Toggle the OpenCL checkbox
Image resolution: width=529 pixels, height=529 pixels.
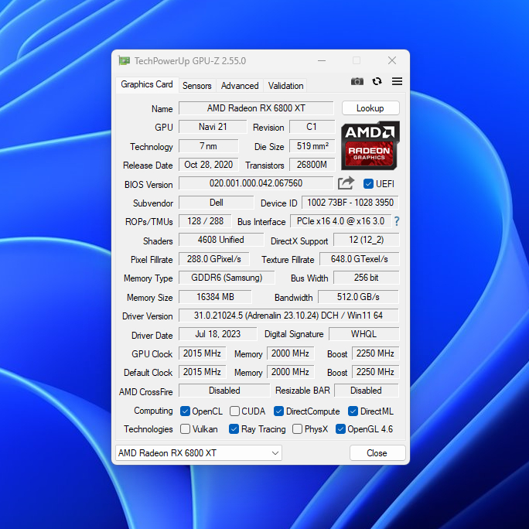[185, 411]
